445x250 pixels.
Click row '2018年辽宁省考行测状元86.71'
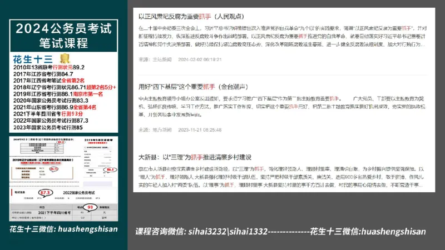click(x=65, y=87)
